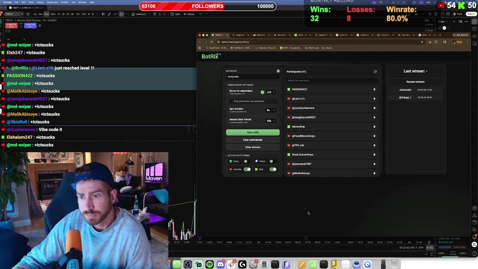
Task: Open Slack in the dock
Action: pyautogui.click(x=232, y=265)
